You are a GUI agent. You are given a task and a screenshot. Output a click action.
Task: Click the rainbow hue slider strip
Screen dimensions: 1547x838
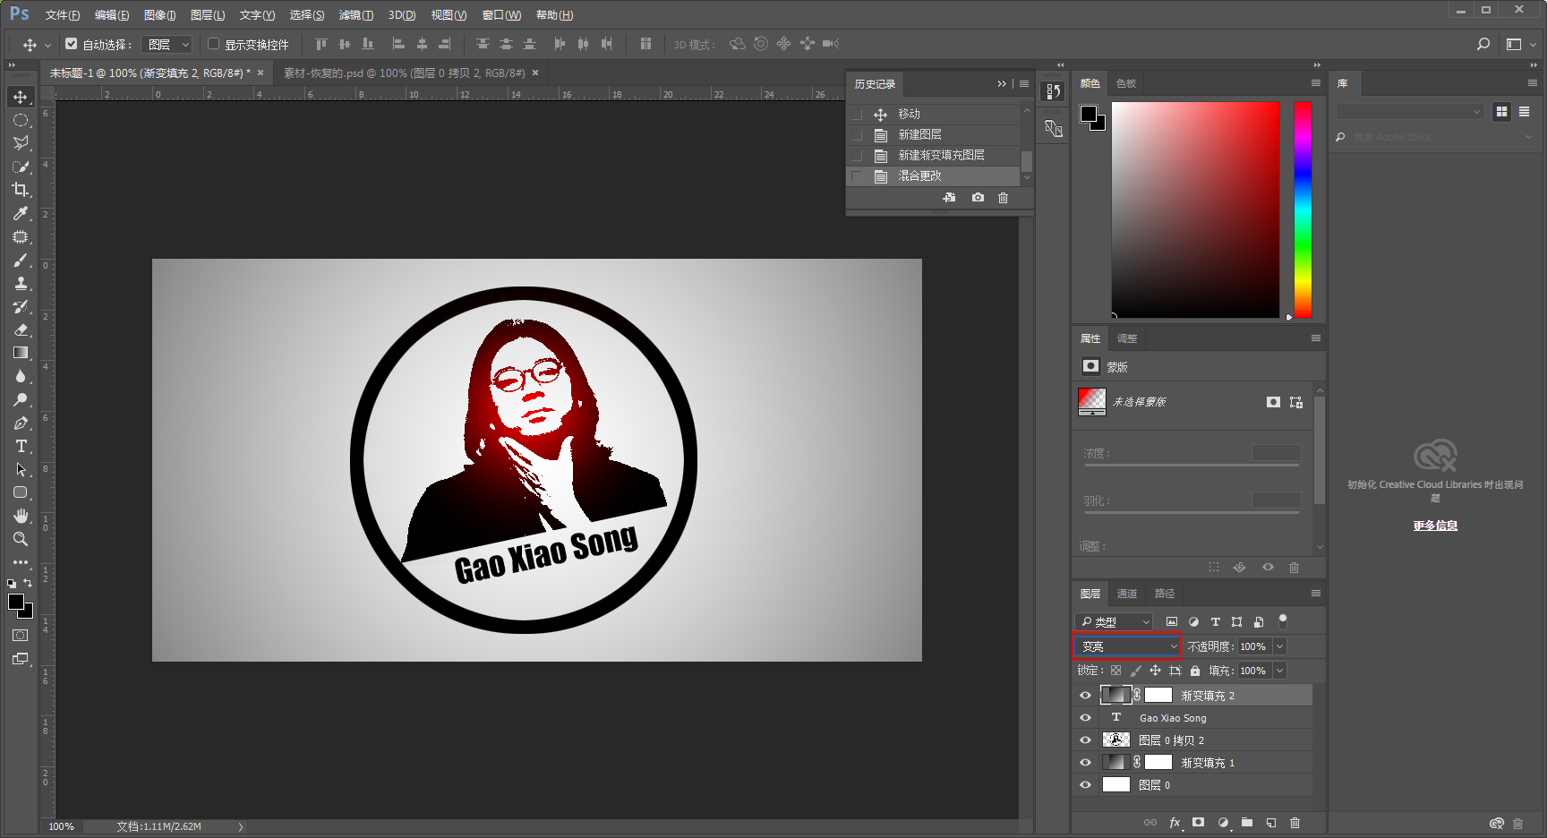[1303, 209]
